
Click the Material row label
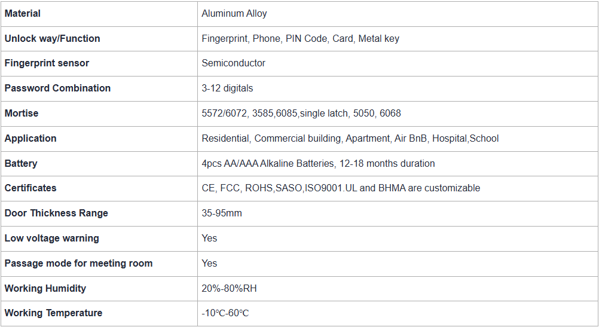(23, 13)
